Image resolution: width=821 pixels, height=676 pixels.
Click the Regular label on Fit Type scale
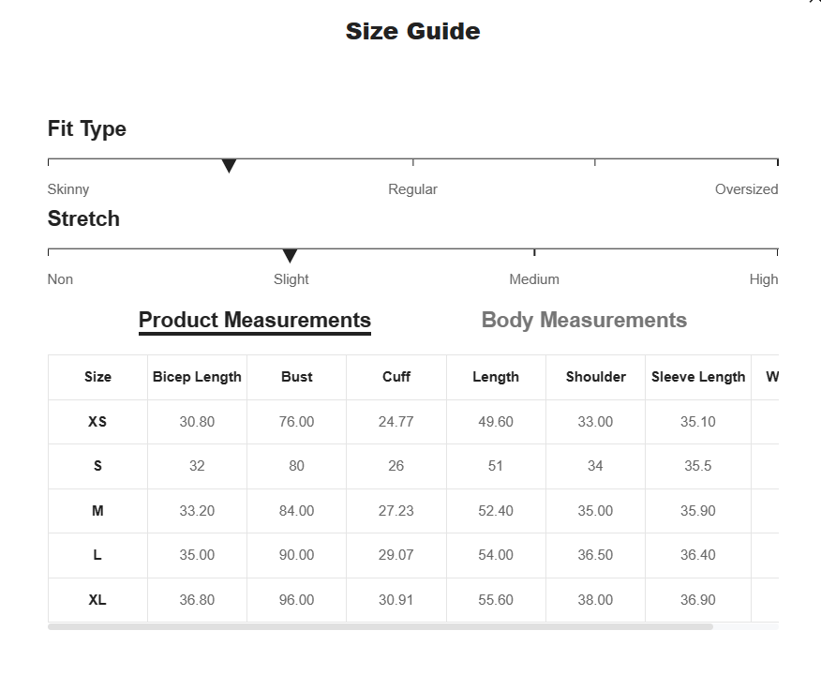(412, 189)
